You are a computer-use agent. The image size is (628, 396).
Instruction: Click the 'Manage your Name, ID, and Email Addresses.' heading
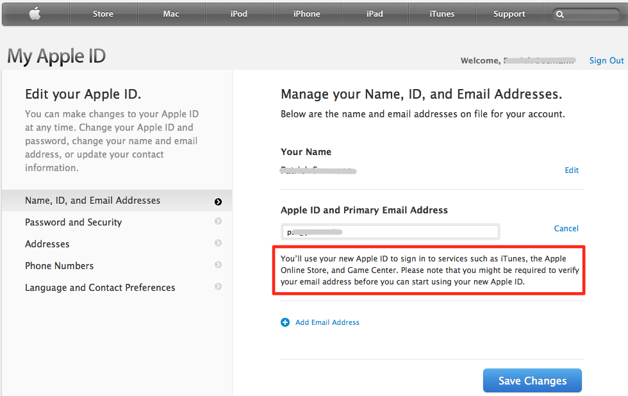pos(422,94)
